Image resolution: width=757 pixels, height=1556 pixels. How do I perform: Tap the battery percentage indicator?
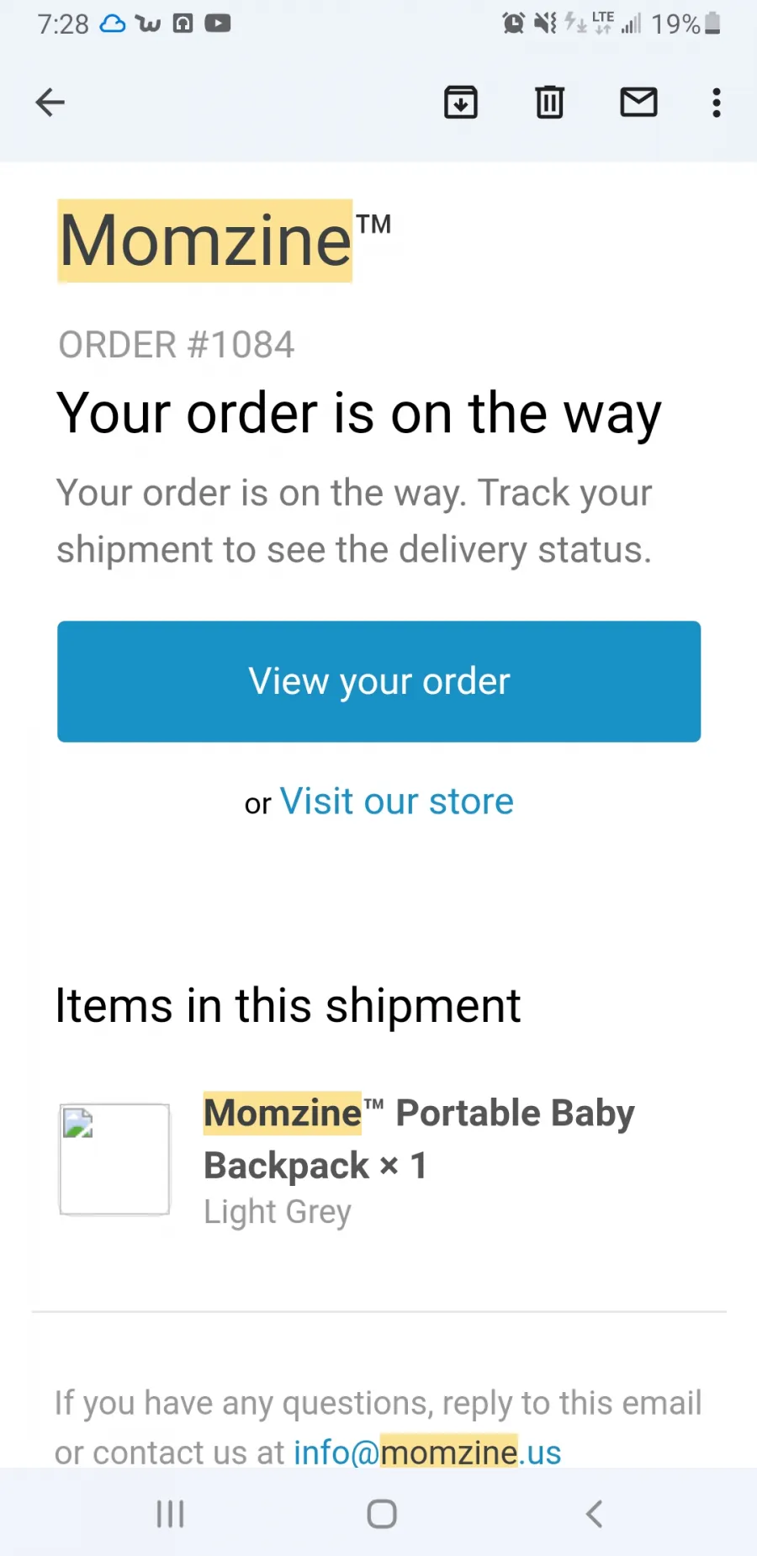pos(686,24)
